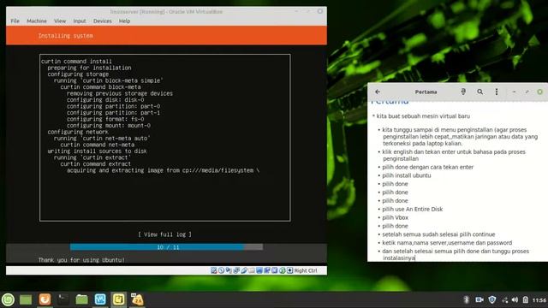Click the volume tray icon

tap(515, 299)
